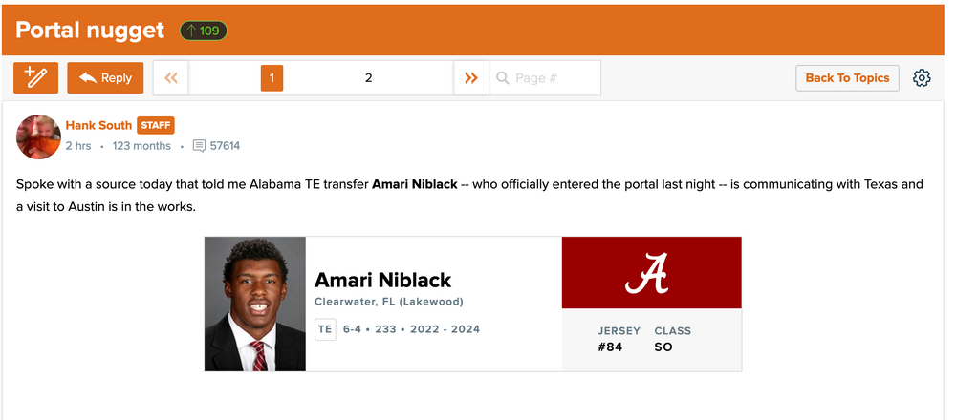Open Hank South's profile link
Viewport: 956px width, 420px height.
point(98,125)
